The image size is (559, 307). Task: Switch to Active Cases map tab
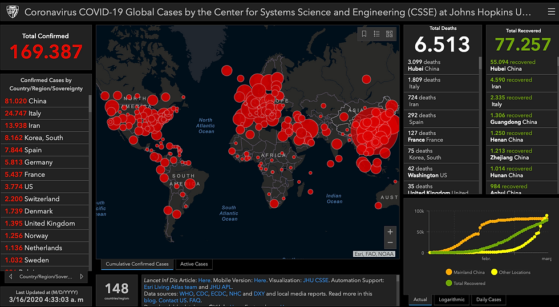tap(194, 264)
